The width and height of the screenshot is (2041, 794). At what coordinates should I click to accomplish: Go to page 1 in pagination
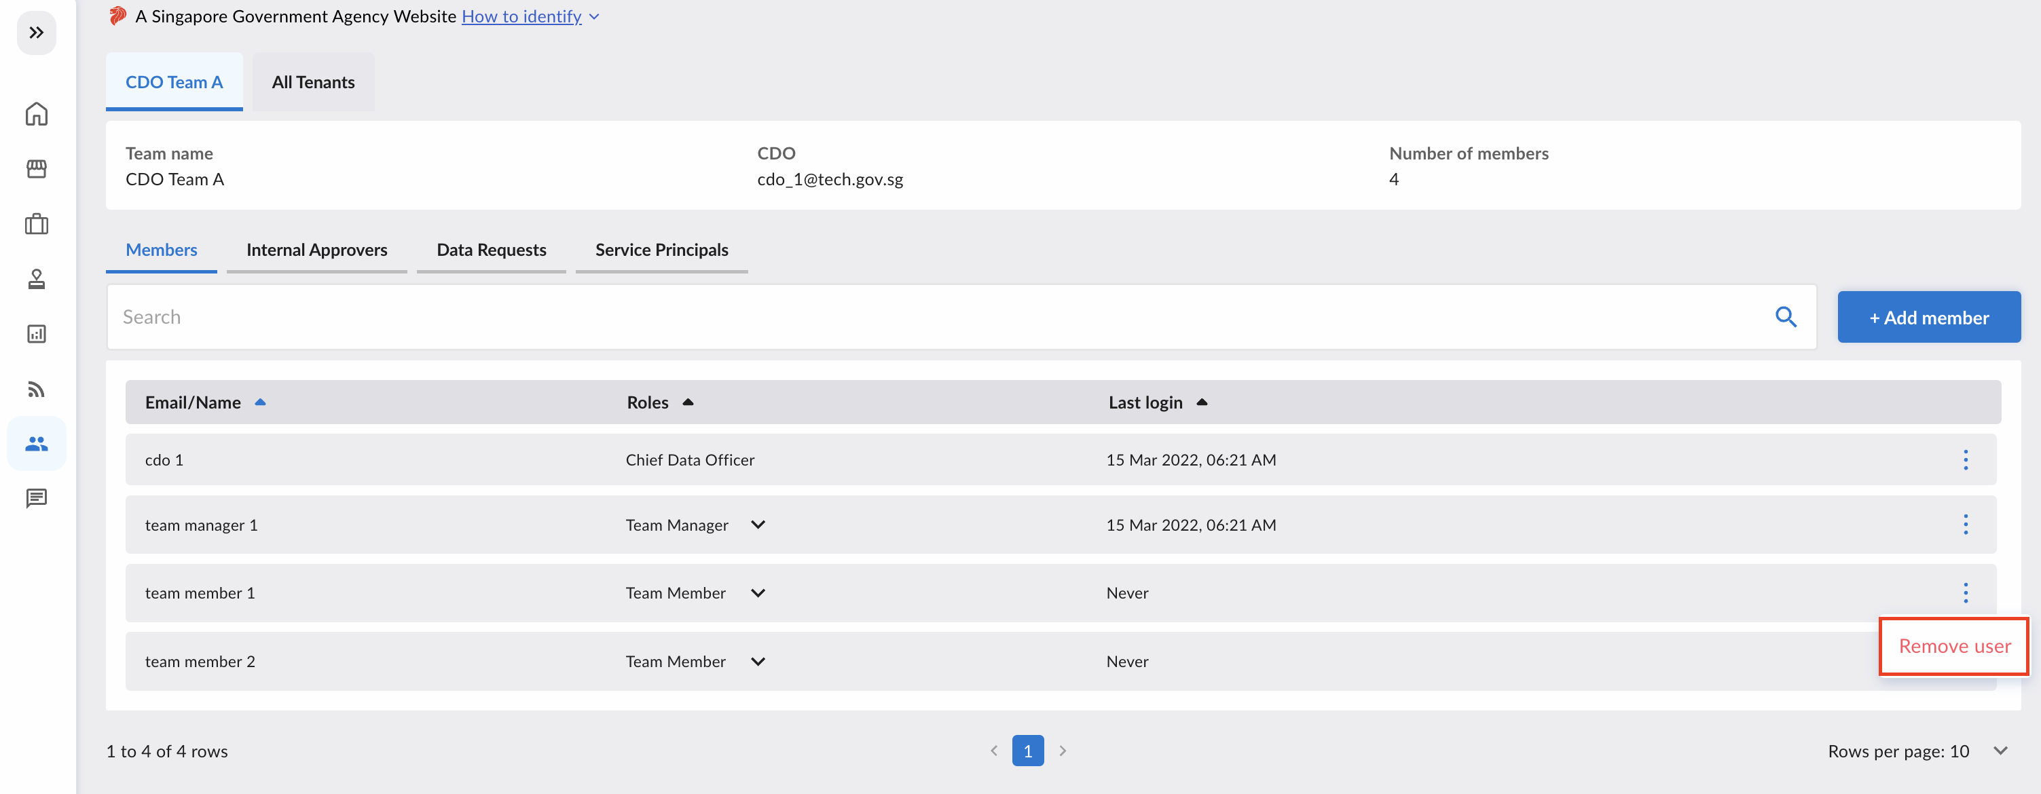[1028, 751]
